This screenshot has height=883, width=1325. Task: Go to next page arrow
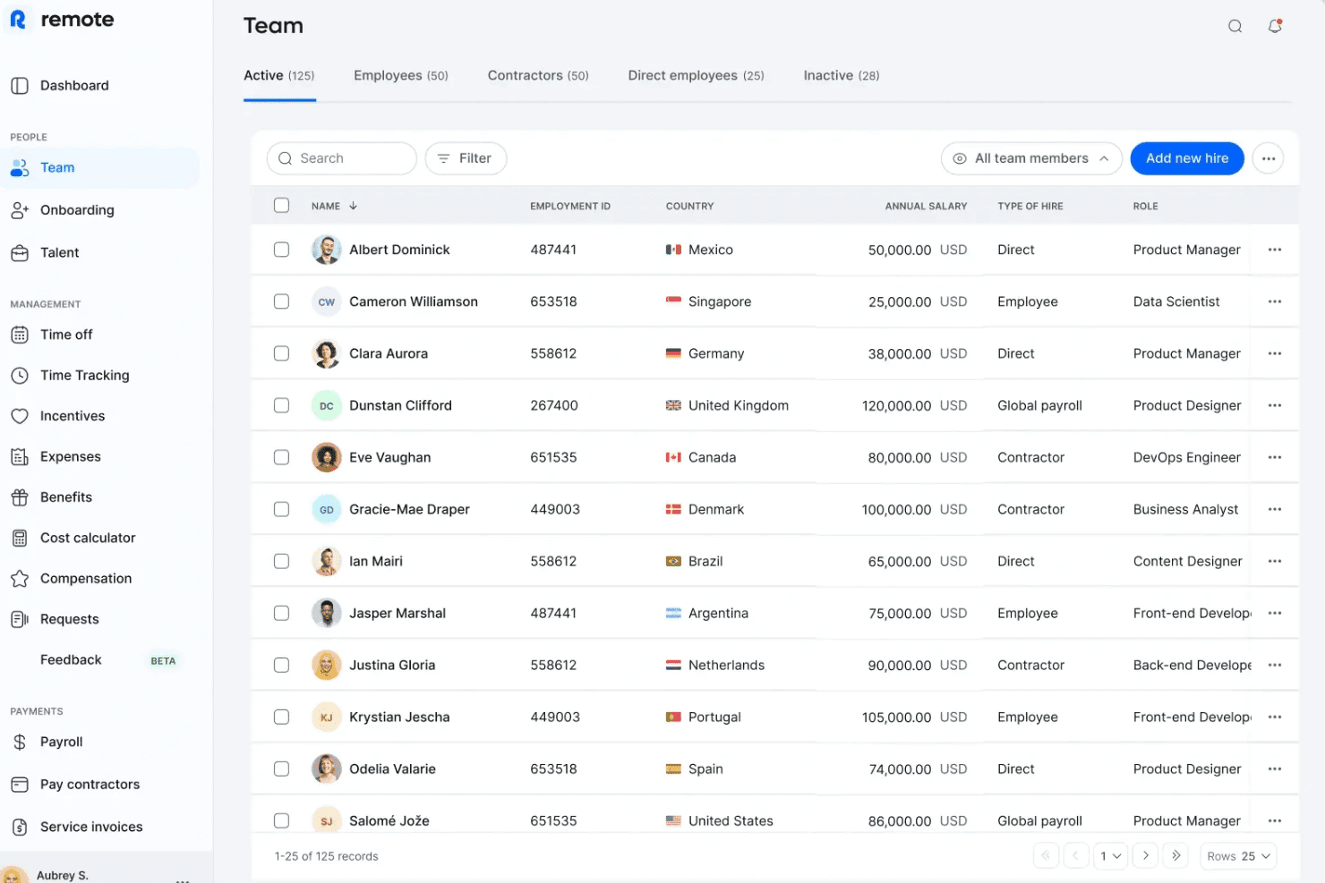coord(1145,856)
